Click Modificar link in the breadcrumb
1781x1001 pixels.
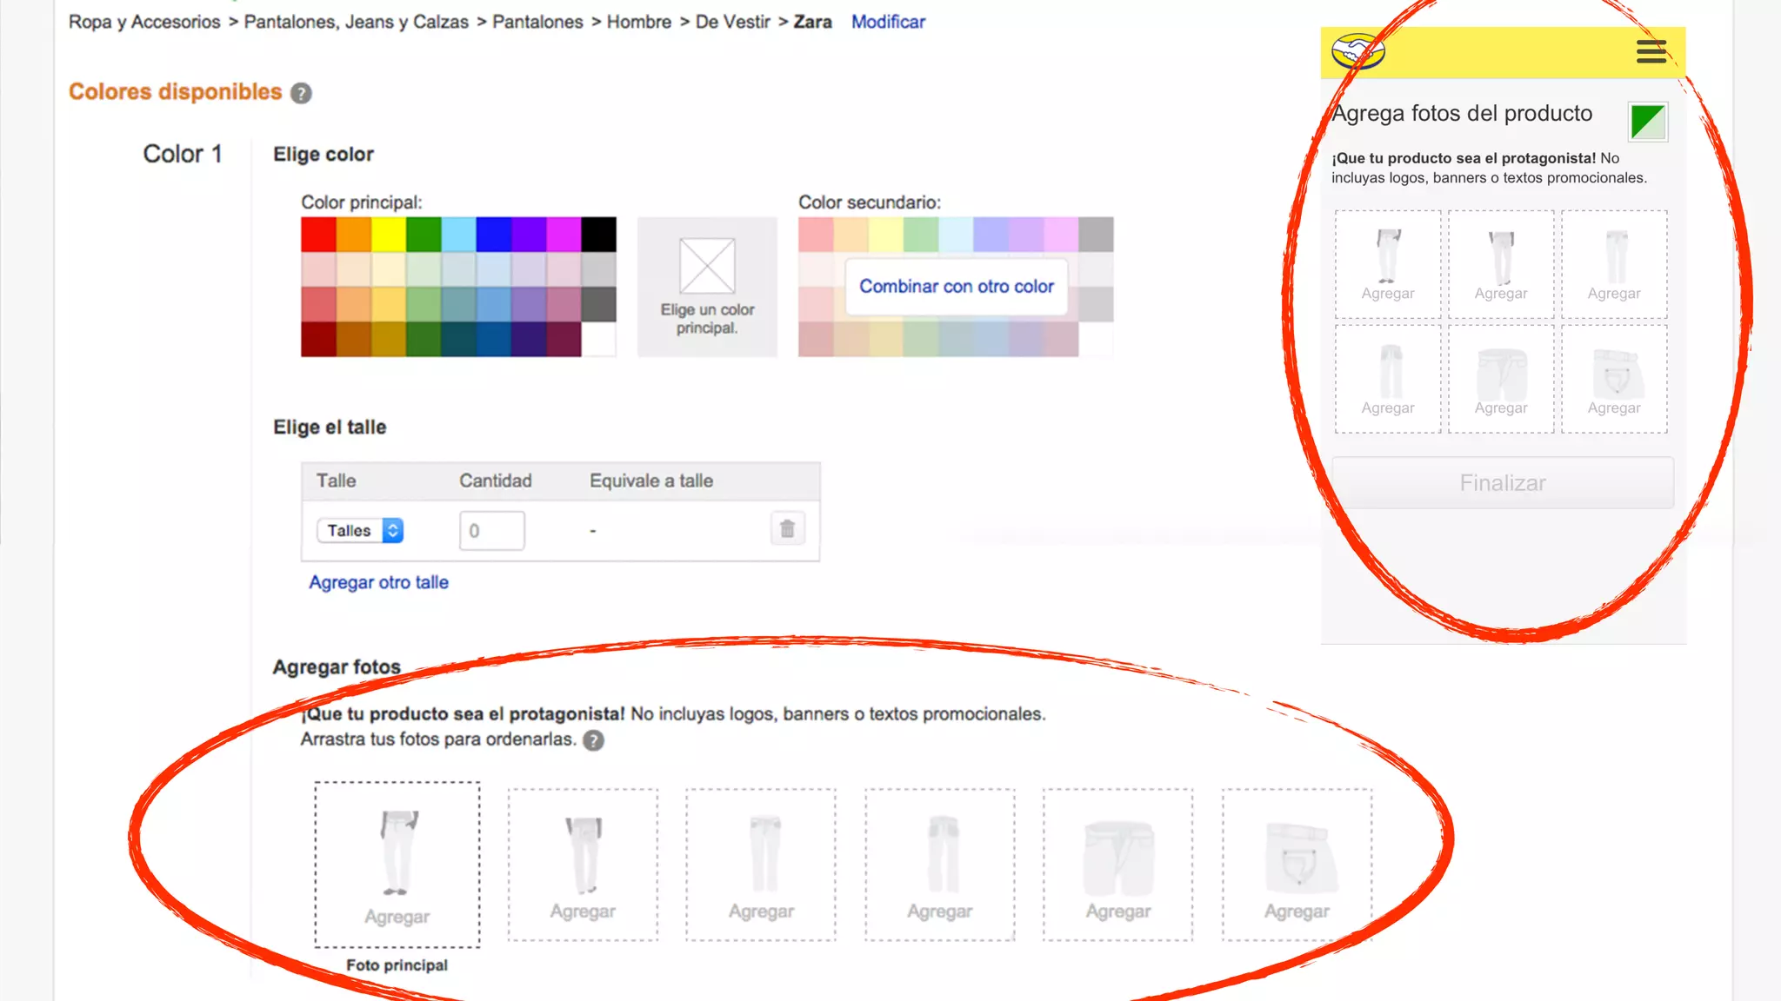888,22
